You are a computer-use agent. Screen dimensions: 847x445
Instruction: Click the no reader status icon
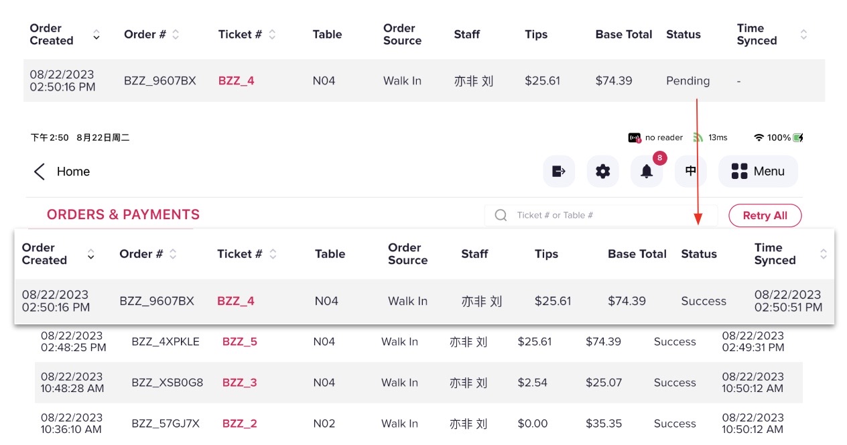click(635, 137)
